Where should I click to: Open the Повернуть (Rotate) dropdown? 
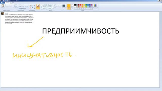pos(22,9)
